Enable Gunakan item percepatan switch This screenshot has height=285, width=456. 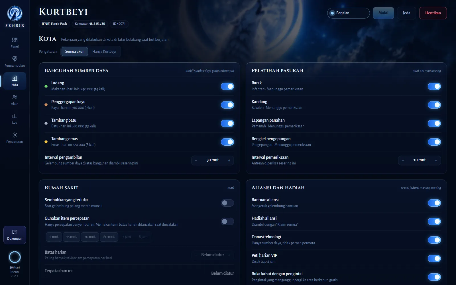pyautogui.click(x=227, y=221)
